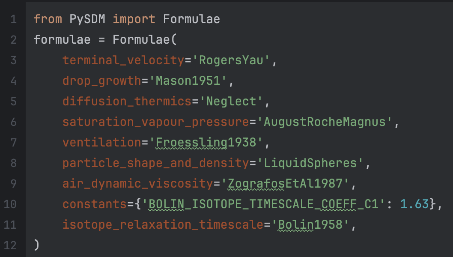The image size is (453, 257).
Task: Click the 'LiquidSpheres' string value
Action: [310, 163]
